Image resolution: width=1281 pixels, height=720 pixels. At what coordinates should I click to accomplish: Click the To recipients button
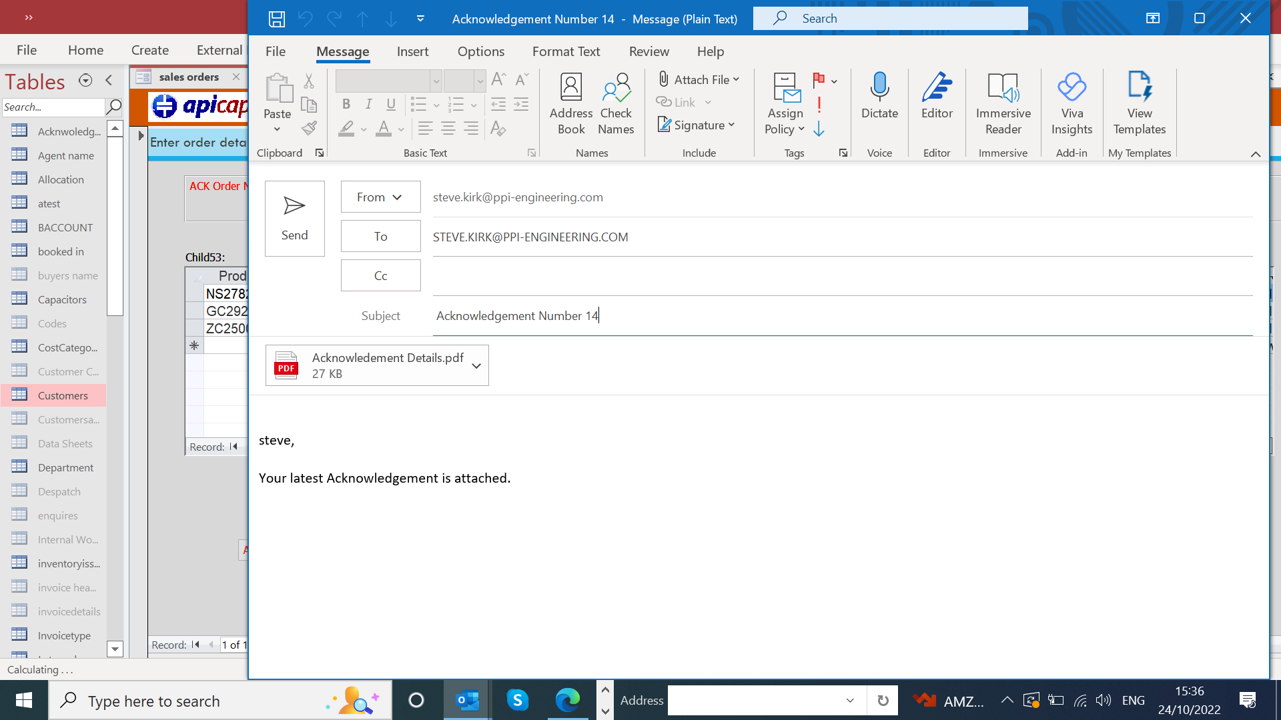380,236
